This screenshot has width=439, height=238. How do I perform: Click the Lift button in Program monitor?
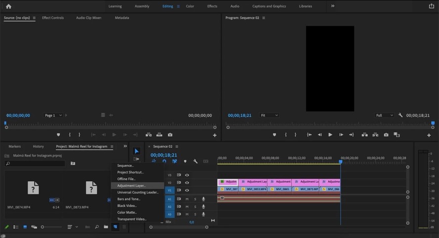tap(364, 134)
